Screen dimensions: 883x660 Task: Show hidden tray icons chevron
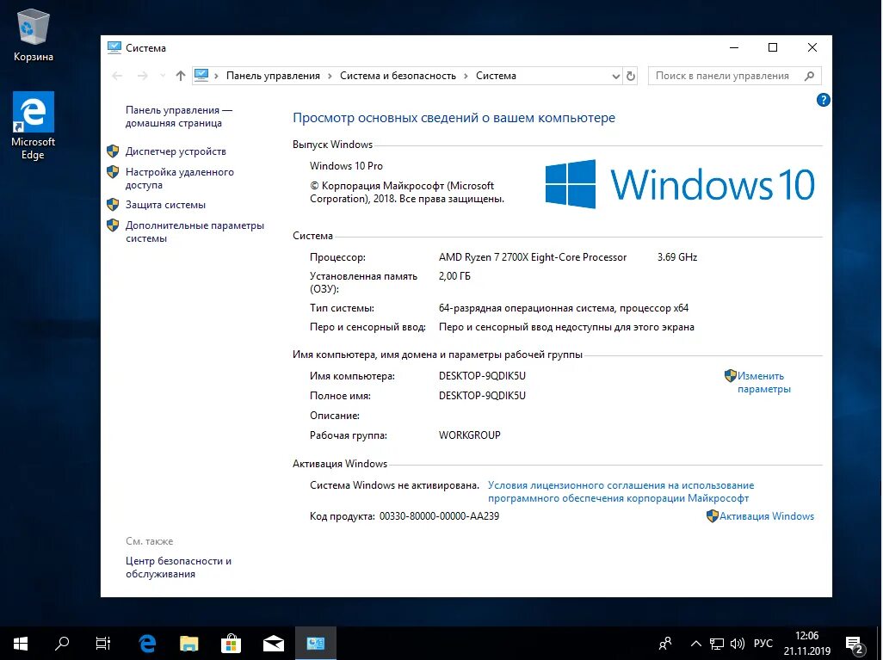point(696,643)
